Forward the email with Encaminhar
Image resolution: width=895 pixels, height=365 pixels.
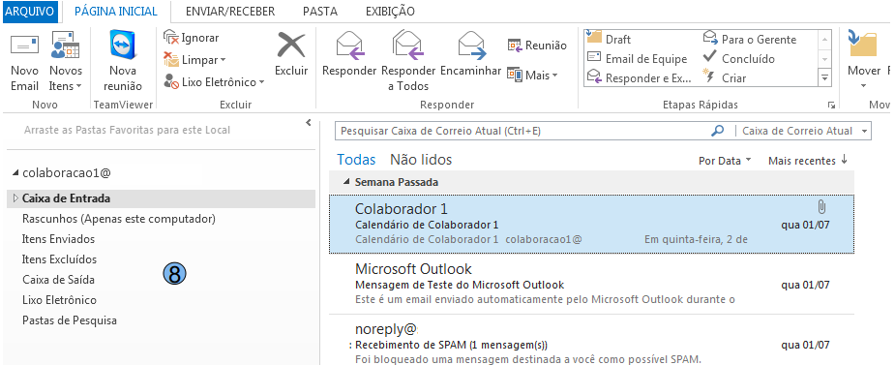pos(471,54)
